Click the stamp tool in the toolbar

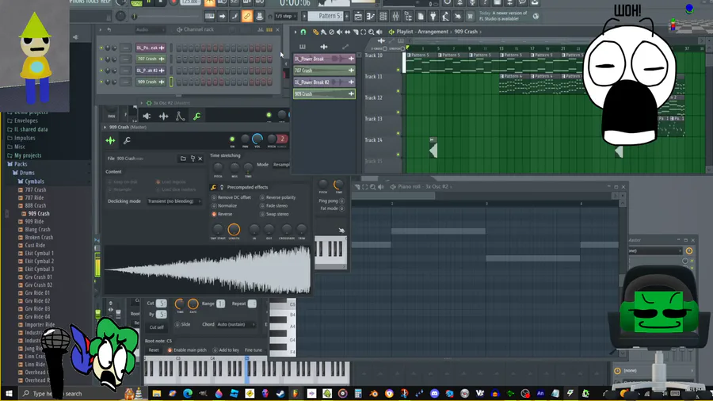pyautogui.click(x=259, y=17)
